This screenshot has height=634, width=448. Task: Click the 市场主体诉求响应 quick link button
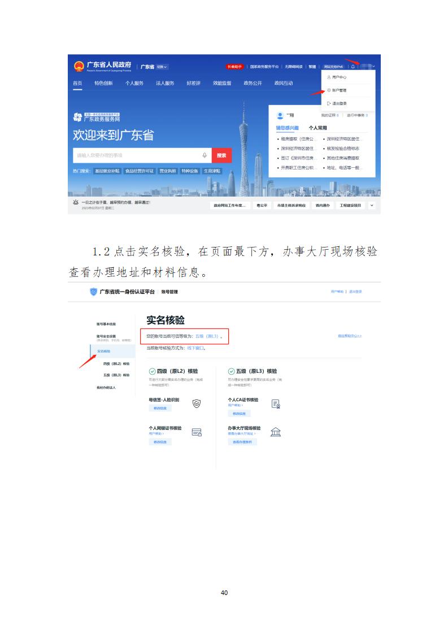pyautogui.click(x=292, y=206)
